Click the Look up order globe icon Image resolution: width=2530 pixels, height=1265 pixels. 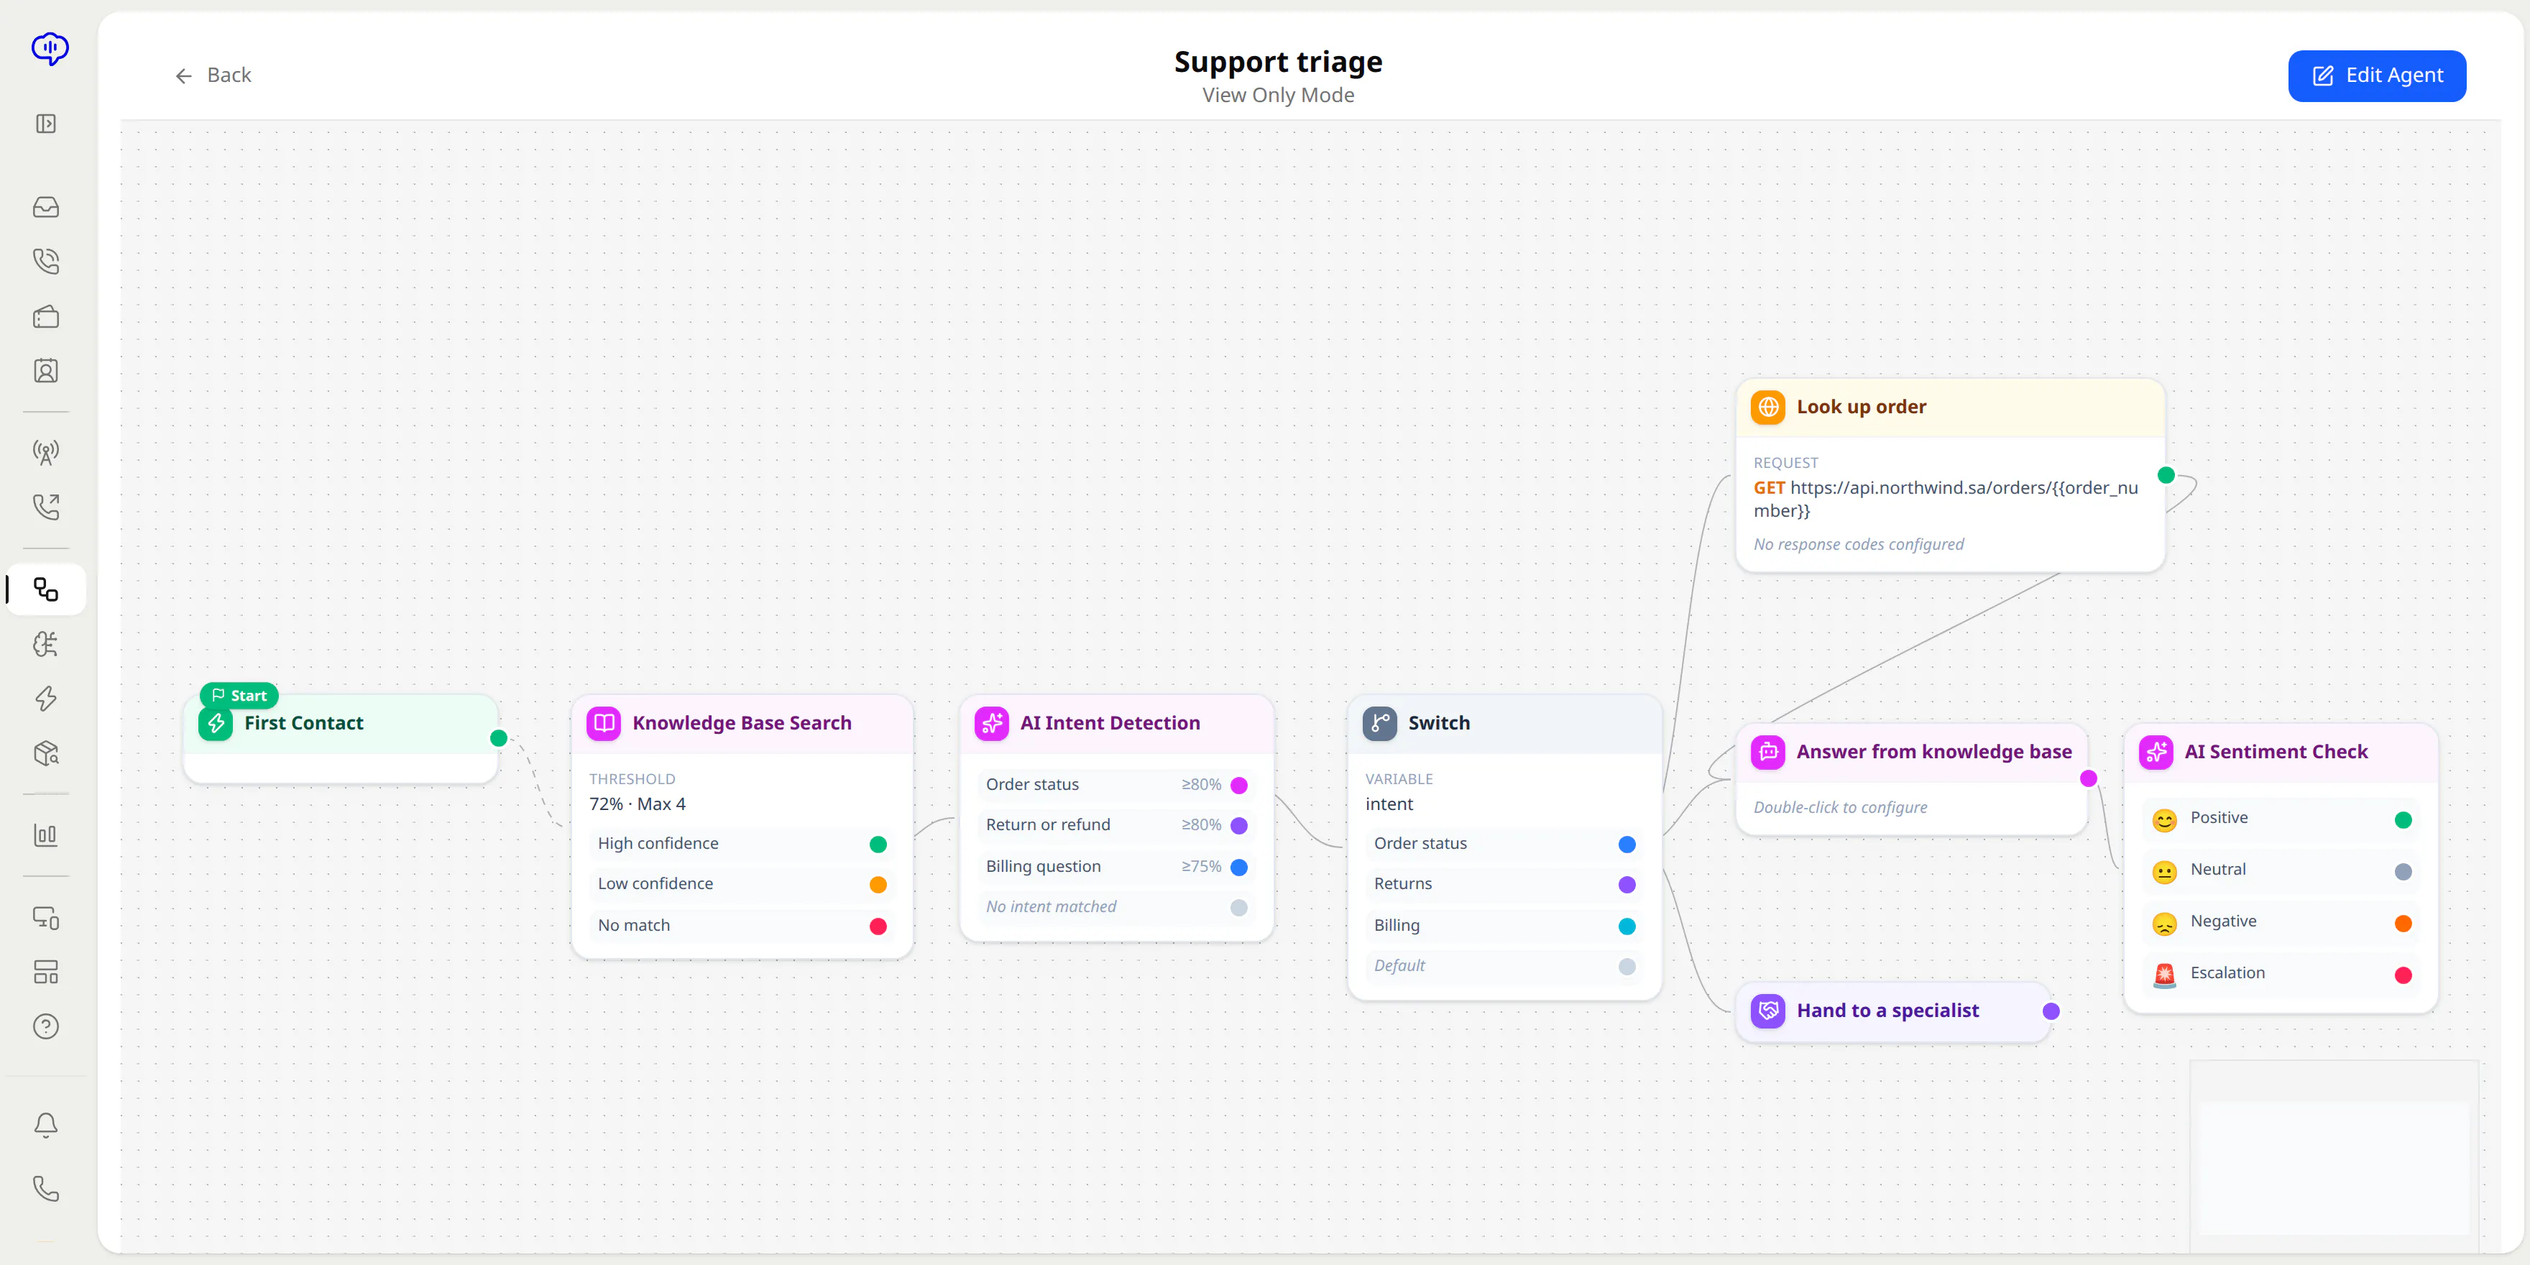point(1768,408)
